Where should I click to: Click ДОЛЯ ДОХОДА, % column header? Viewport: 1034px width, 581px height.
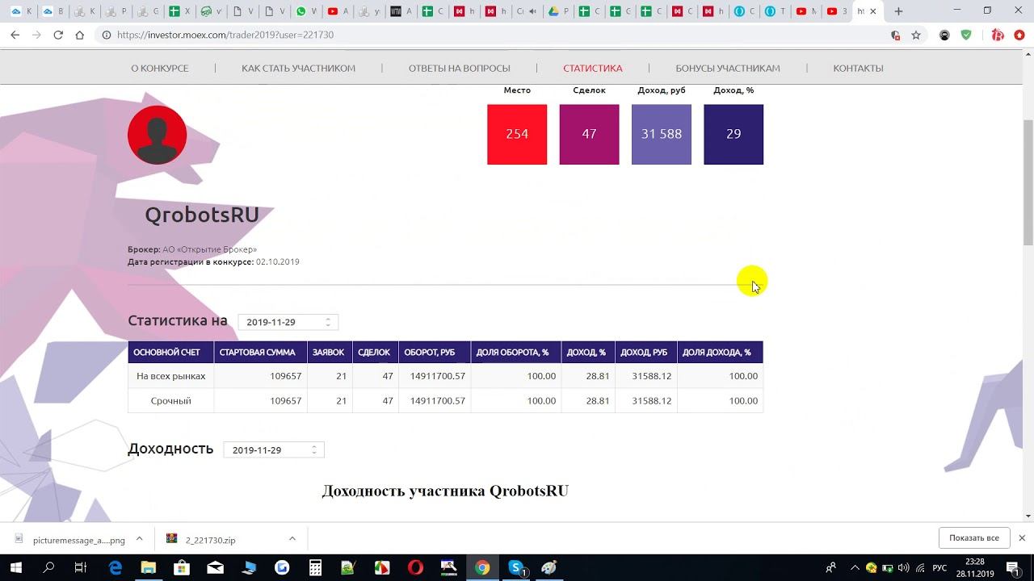click(720, 353)
